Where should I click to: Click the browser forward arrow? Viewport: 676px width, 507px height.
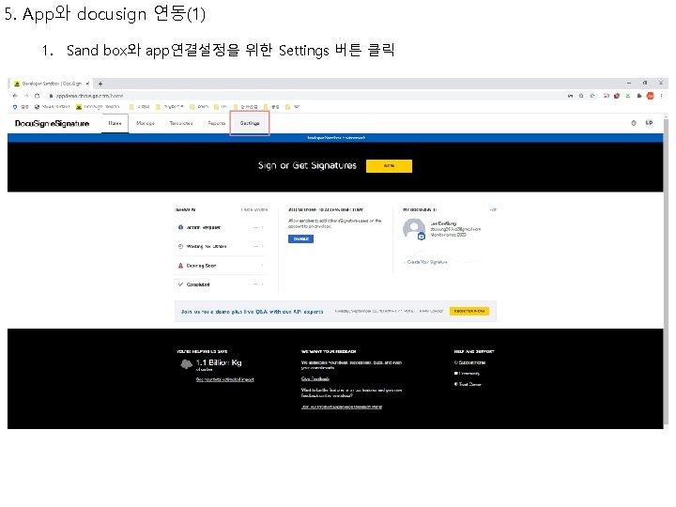[26, 96]
